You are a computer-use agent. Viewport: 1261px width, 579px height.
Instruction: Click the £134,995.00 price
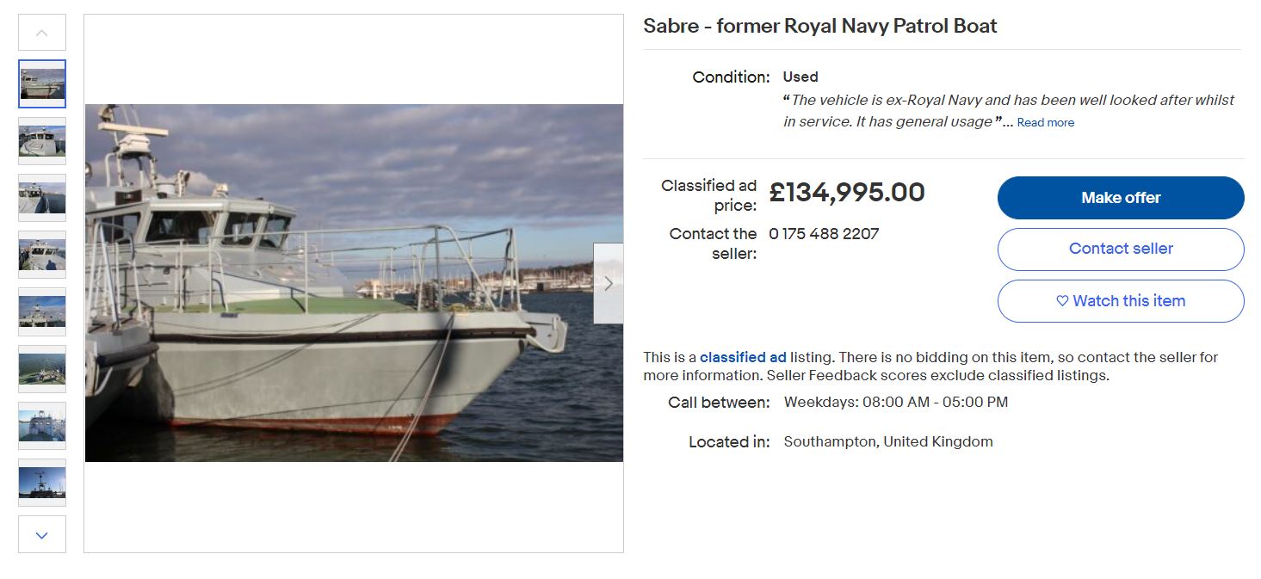[x=846, y=193]
